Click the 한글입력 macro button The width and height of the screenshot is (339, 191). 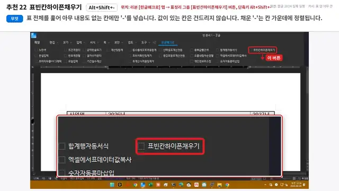pyautogui.click(x=42, y=56)
